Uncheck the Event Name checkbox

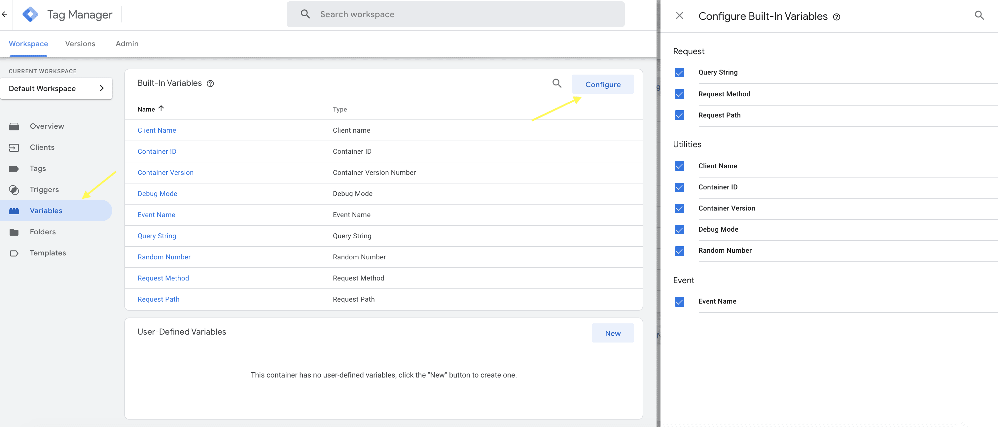[x=679, y=302]
